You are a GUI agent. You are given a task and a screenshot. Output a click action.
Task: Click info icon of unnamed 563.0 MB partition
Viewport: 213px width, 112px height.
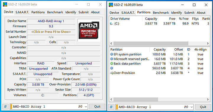(x=112, y=68)
